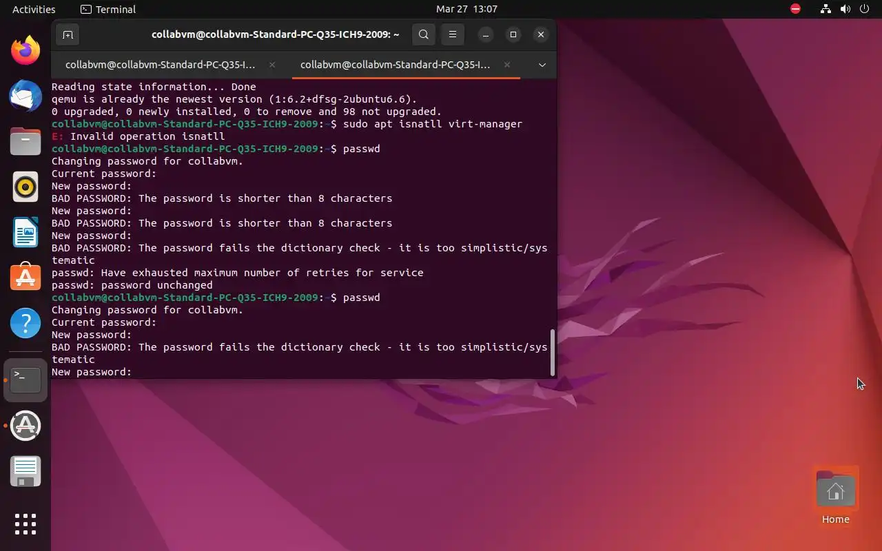Click the 'qemu is already the newest version' line
Image resolution: width=882 pixels, height=551 pixels.
coord(234,99)
